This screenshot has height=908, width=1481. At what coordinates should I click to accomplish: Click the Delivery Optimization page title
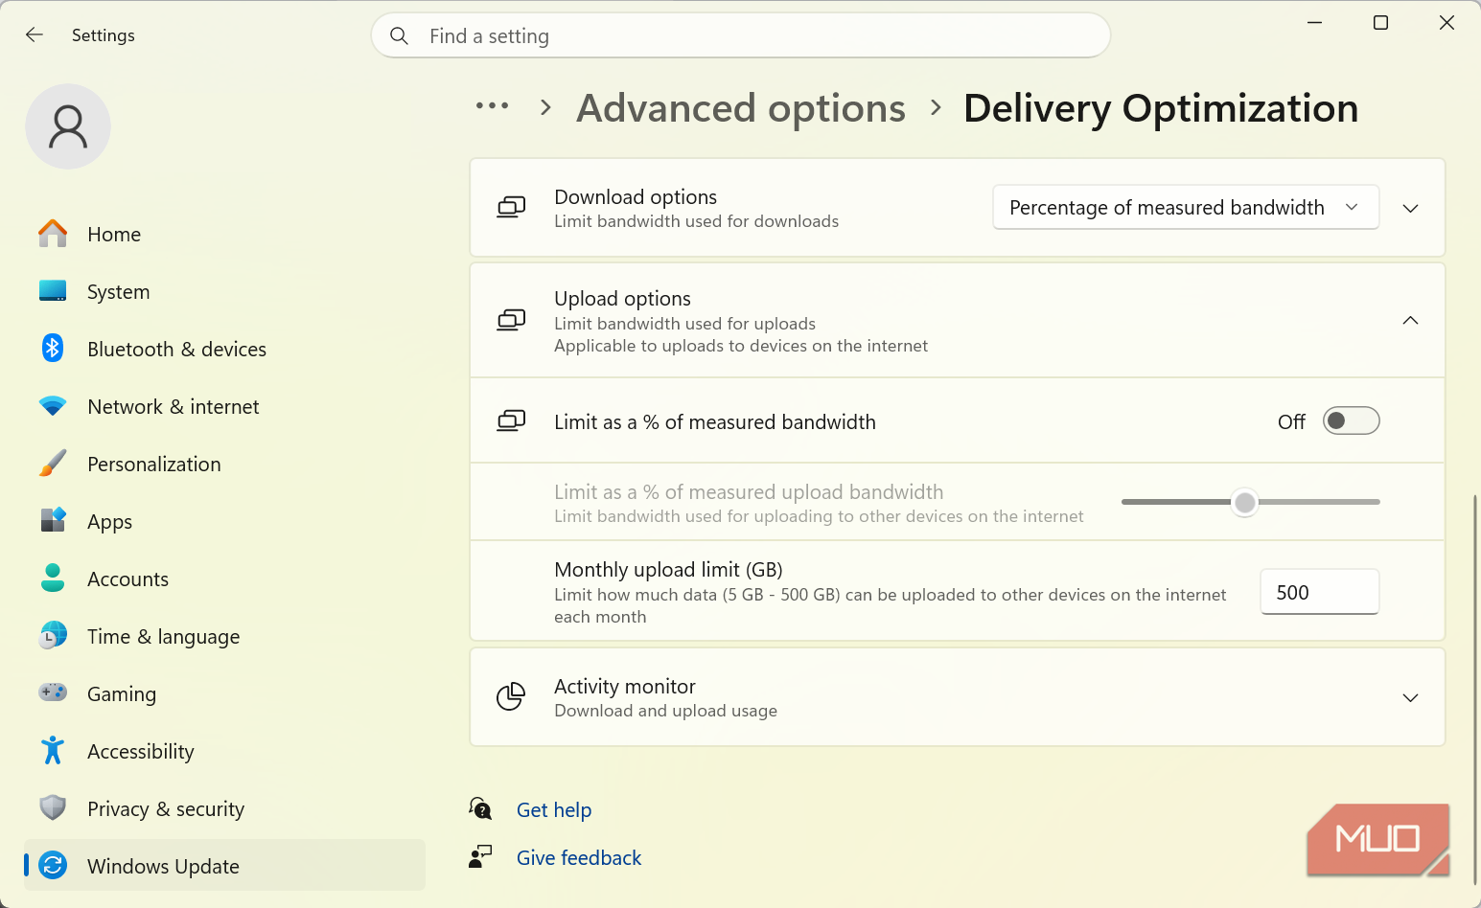coord(1161,108)
